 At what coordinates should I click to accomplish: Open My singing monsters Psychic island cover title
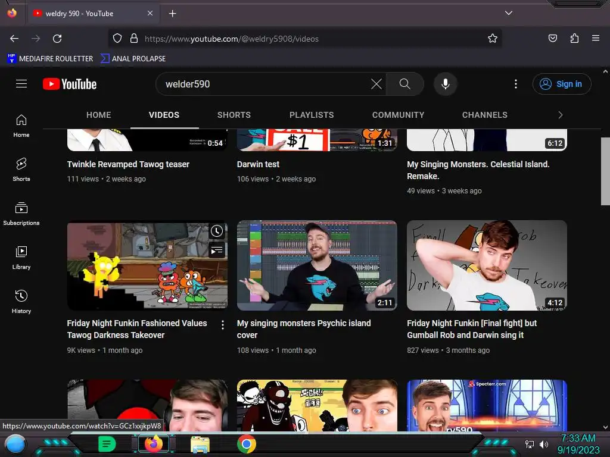click(304, 329)
